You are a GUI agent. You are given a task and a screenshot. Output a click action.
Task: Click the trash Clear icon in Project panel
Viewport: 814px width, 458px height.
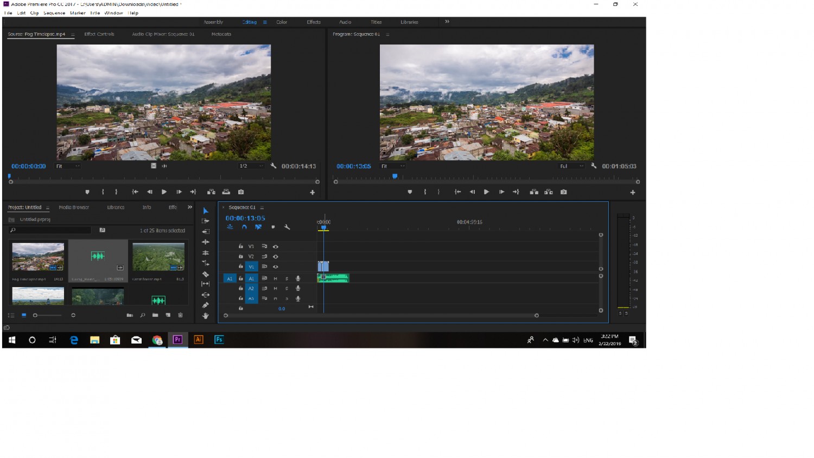(x=181, y=315)
